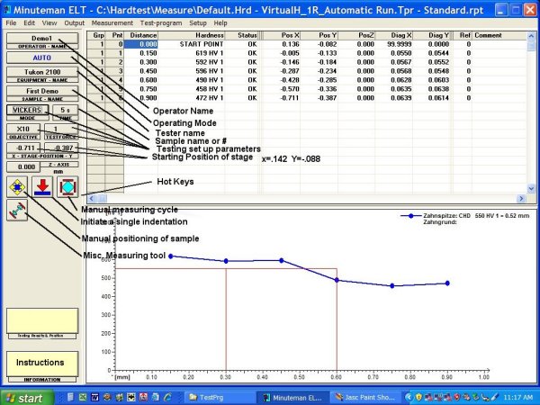Open the Setup menu
Viewport: 540px width, 405px height.
198,23
